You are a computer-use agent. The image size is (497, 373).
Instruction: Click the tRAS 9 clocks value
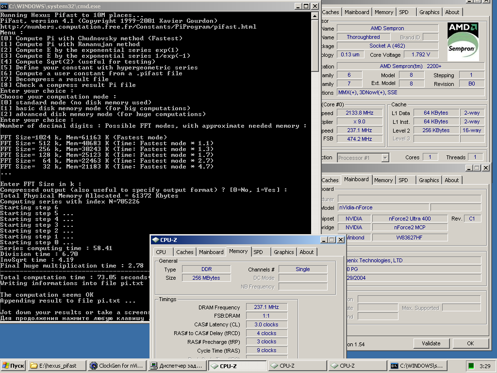point(266,350)
